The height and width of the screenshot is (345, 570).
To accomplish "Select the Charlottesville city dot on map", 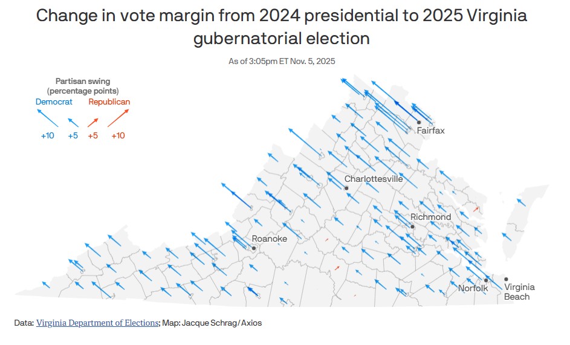I will click(x=347, y=188).
